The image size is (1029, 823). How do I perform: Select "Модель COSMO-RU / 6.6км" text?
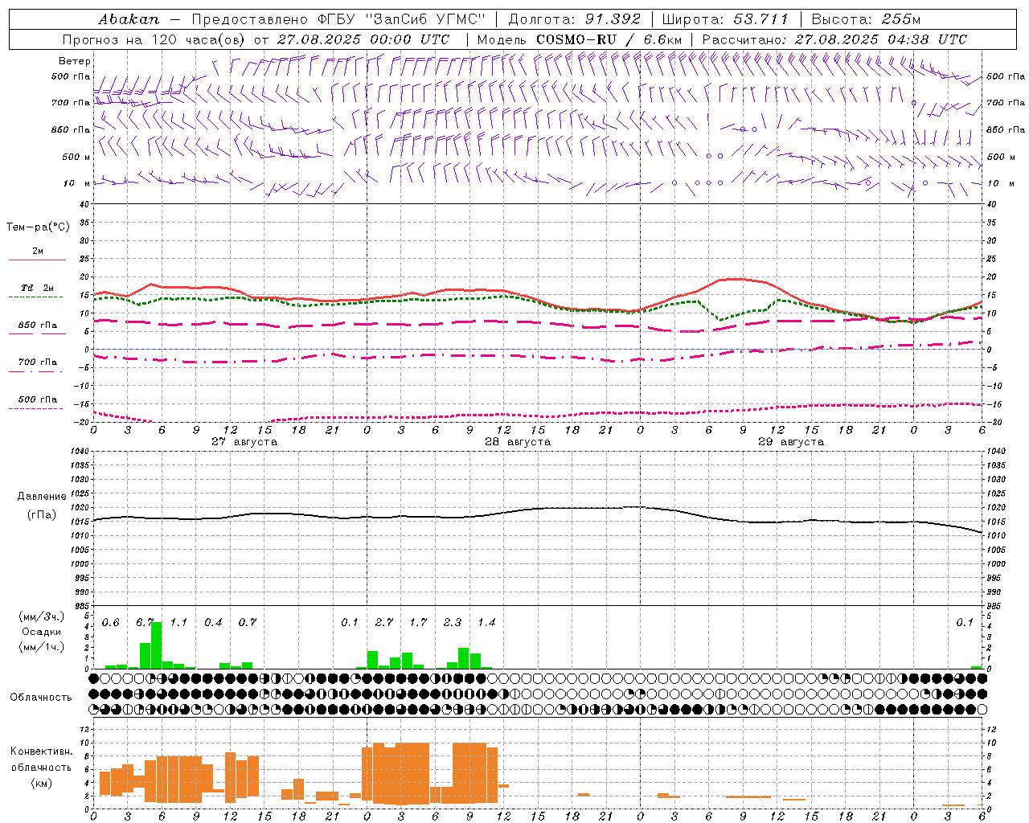(580, 39)
